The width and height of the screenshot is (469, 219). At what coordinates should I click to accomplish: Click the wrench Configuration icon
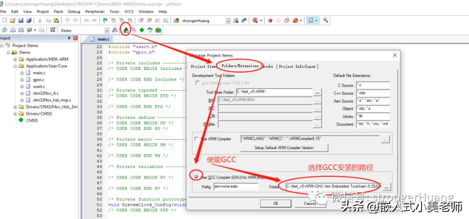[x=326, y=20]
